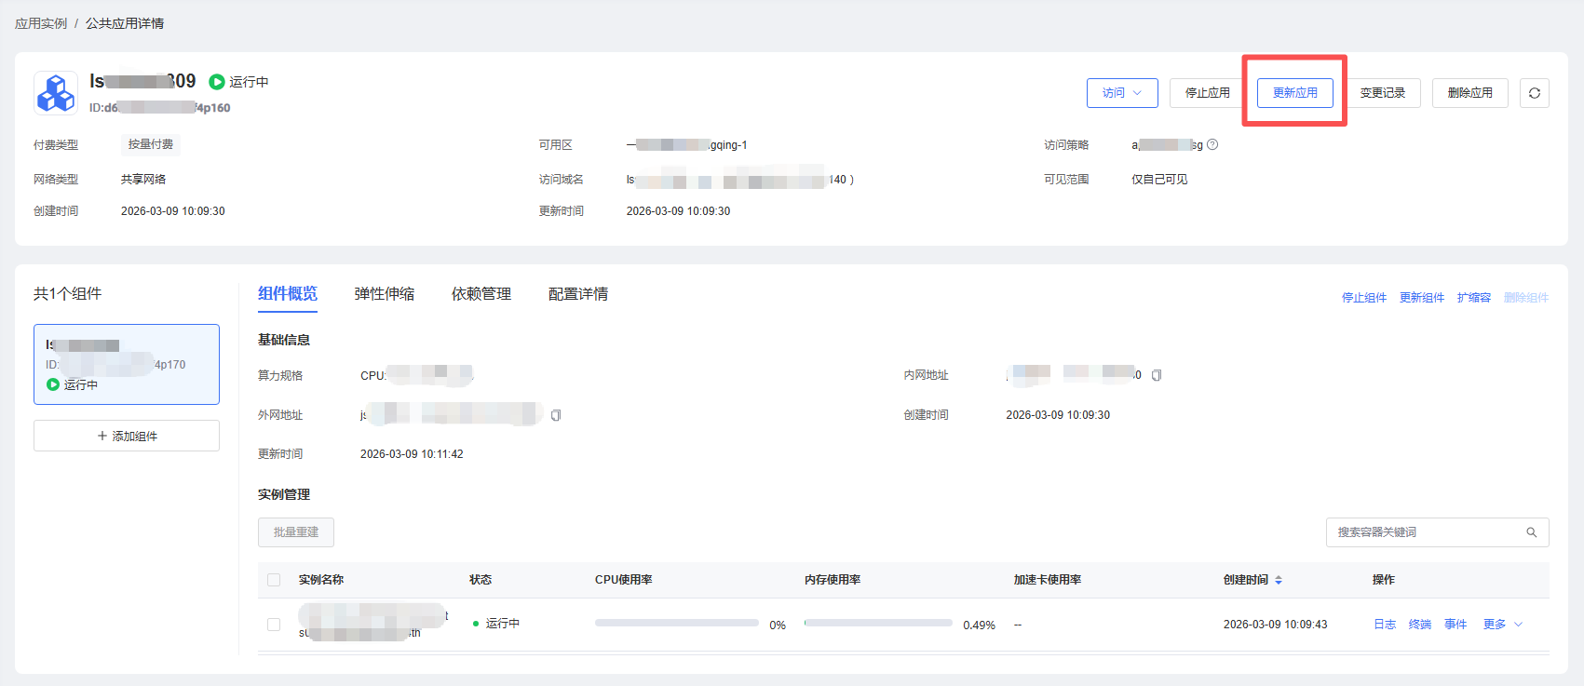Screen dimensions: 1584x686
Task: Copy the 内网地址 using copy icon
Action: point(1157,375)
